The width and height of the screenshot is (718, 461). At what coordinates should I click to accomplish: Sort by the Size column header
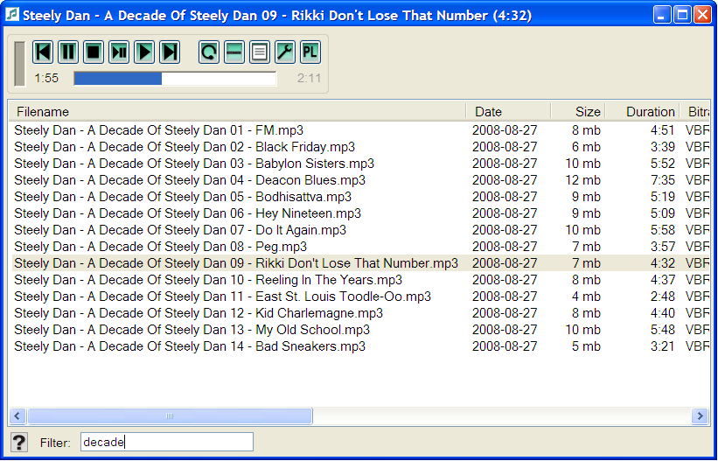coord(578,112)
